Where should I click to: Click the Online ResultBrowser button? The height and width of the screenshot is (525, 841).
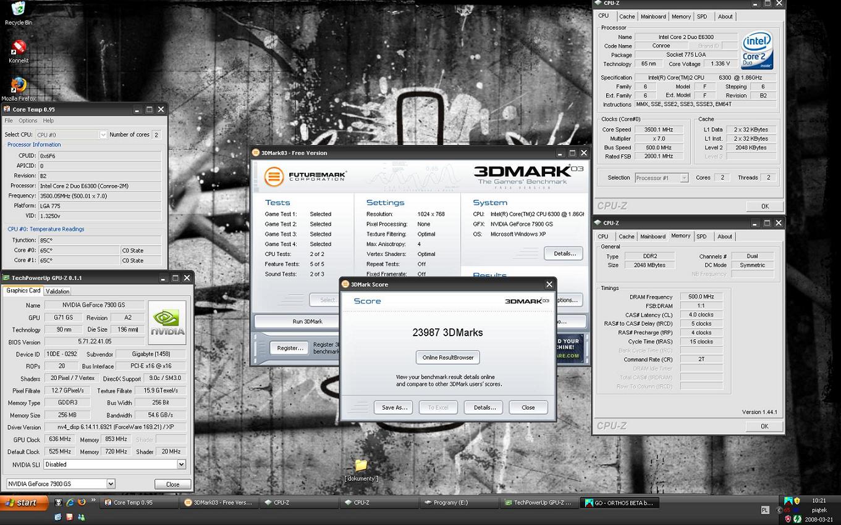[x=448, y=357]
